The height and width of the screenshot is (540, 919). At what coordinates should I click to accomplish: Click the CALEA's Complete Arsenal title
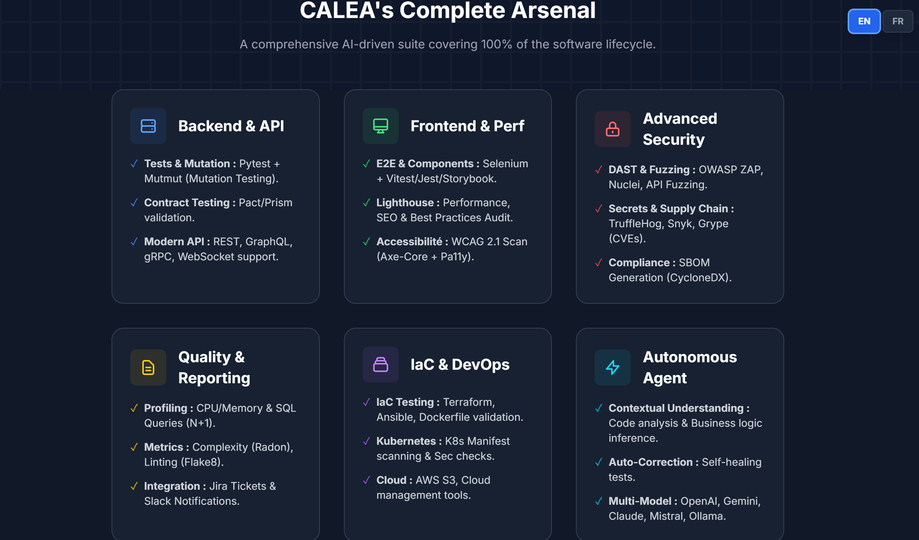448,10
